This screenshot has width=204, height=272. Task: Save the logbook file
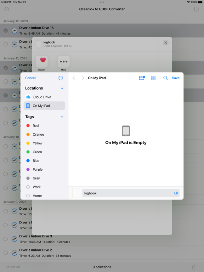(x=176, y=78)
